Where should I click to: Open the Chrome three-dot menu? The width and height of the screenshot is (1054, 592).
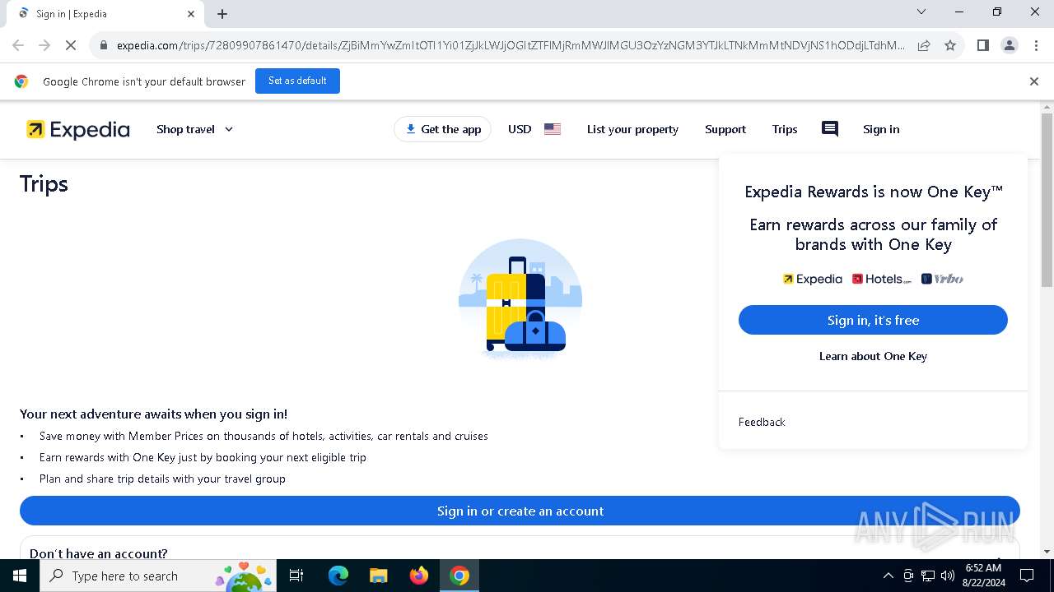(x=1035, y=45)
